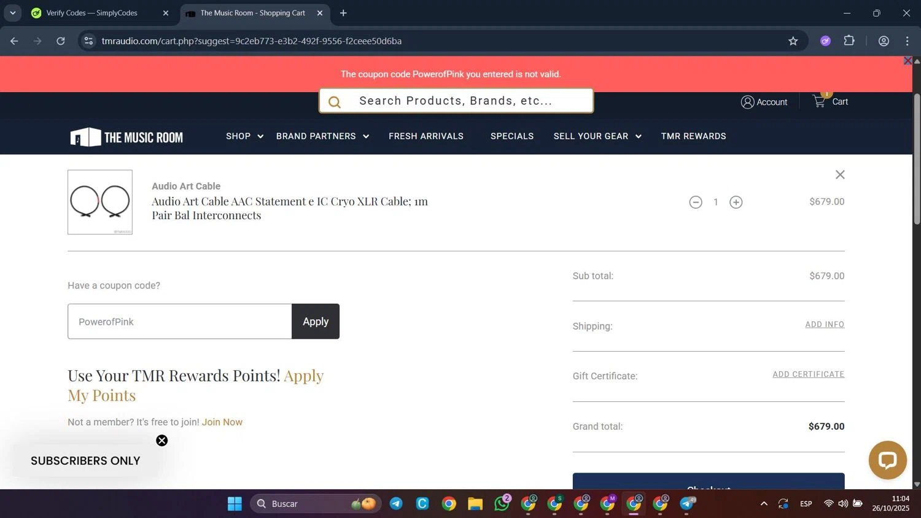Expand the BRAND PARTNERS menu
This screenshot has width=921, height=518.
coord(322,136)
